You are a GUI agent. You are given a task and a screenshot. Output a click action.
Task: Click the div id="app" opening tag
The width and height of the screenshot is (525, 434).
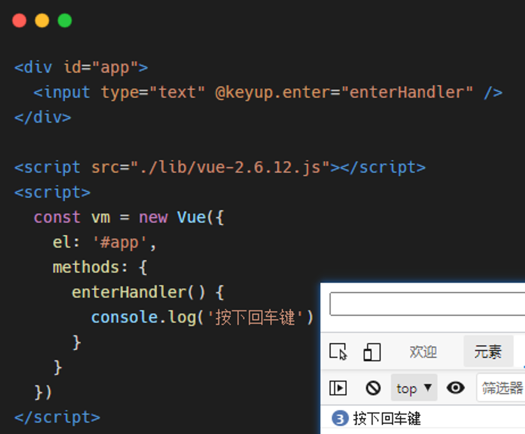pos(81,67)
